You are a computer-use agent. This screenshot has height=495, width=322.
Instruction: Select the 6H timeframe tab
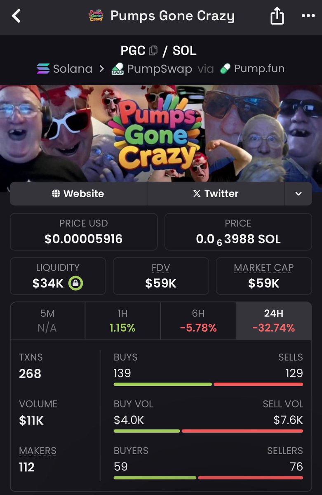coord(198,321)
